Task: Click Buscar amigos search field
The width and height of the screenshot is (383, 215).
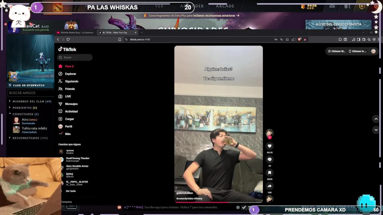Action: click(x=31, y=93)
